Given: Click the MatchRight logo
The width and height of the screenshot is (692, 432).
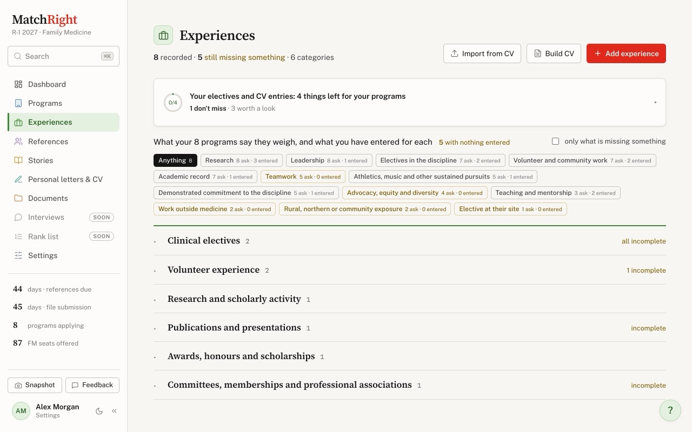Looking at the screenshot, I should 44,20.
